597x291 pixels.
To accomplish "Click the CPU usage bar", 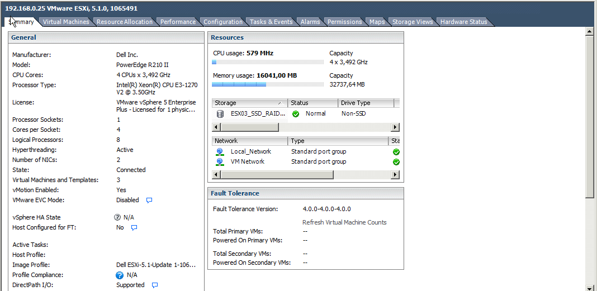I will pos(268,62).
